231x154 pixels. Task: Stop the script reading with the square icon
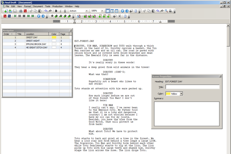tap(24, 16)
